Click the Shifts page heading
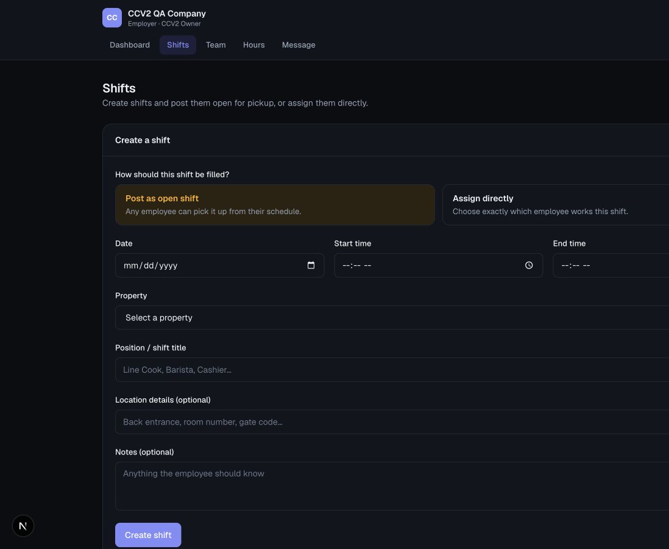 119,88
